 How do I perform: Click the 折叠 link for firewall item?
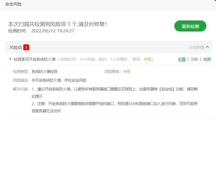[x=182, y=59]
